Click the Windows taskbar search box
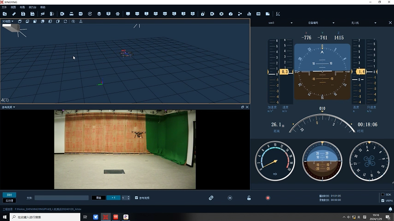This screenshot has width=394, height=221. tap(45, 217)
